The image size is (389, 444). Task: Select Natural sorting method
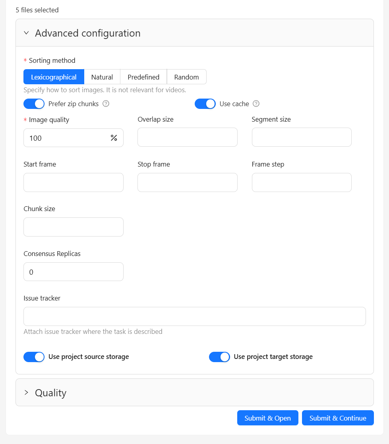tap(102, 77)
